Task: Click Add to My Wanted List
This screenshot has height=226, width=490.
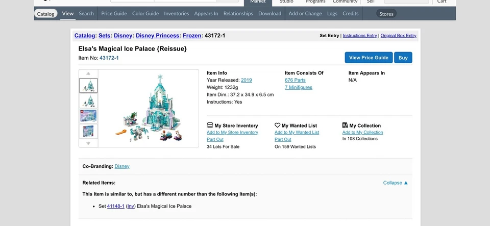Action: pos(297,132)
